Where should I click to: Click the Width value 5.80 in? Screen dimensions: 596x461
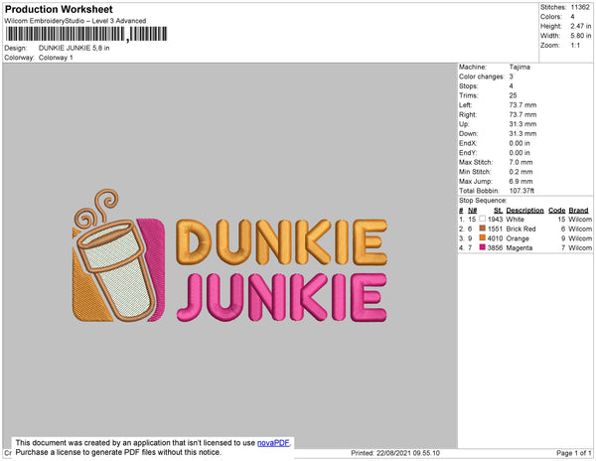coord(580,36)
